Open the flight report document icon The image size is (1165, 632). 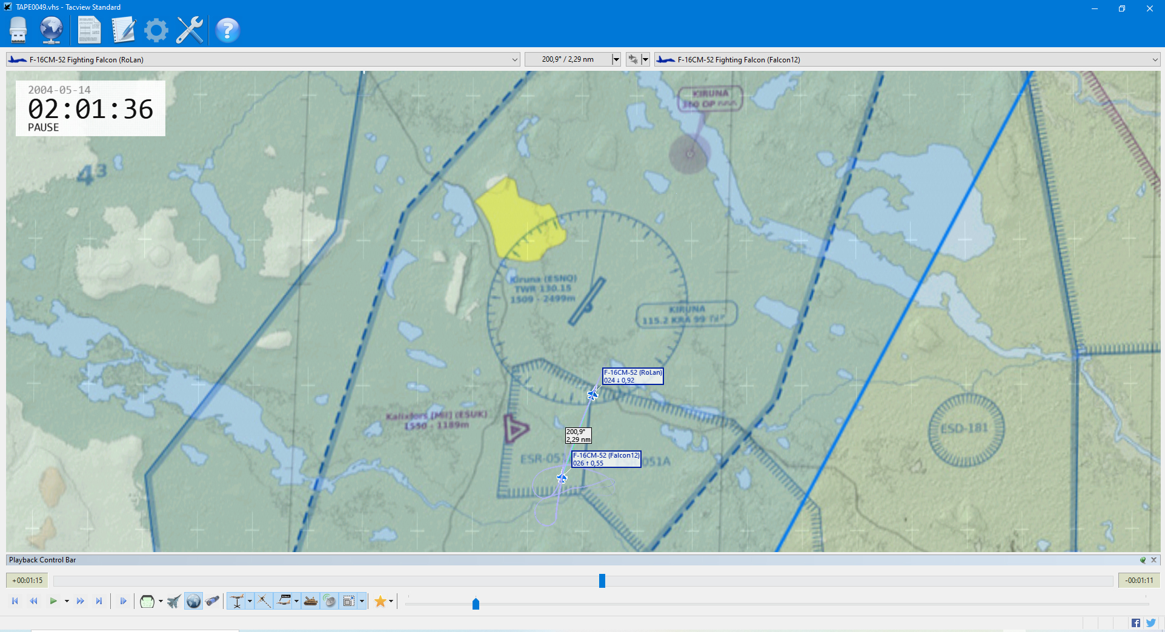(89, 30)
